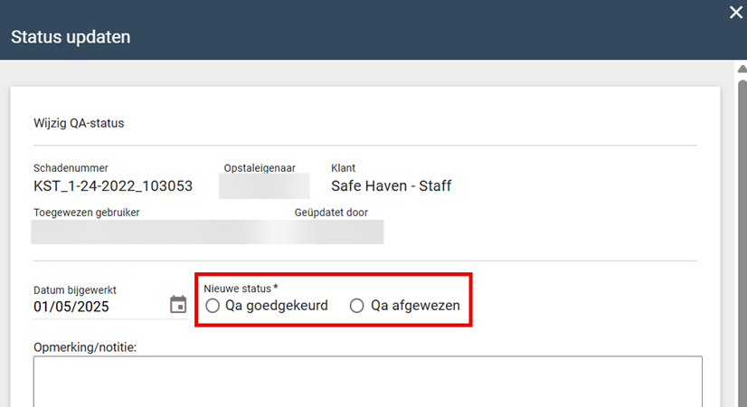Click the Nieuwe status label
Image resolution: width=747 pixels, height=407 pixels.
click(240, 289)
